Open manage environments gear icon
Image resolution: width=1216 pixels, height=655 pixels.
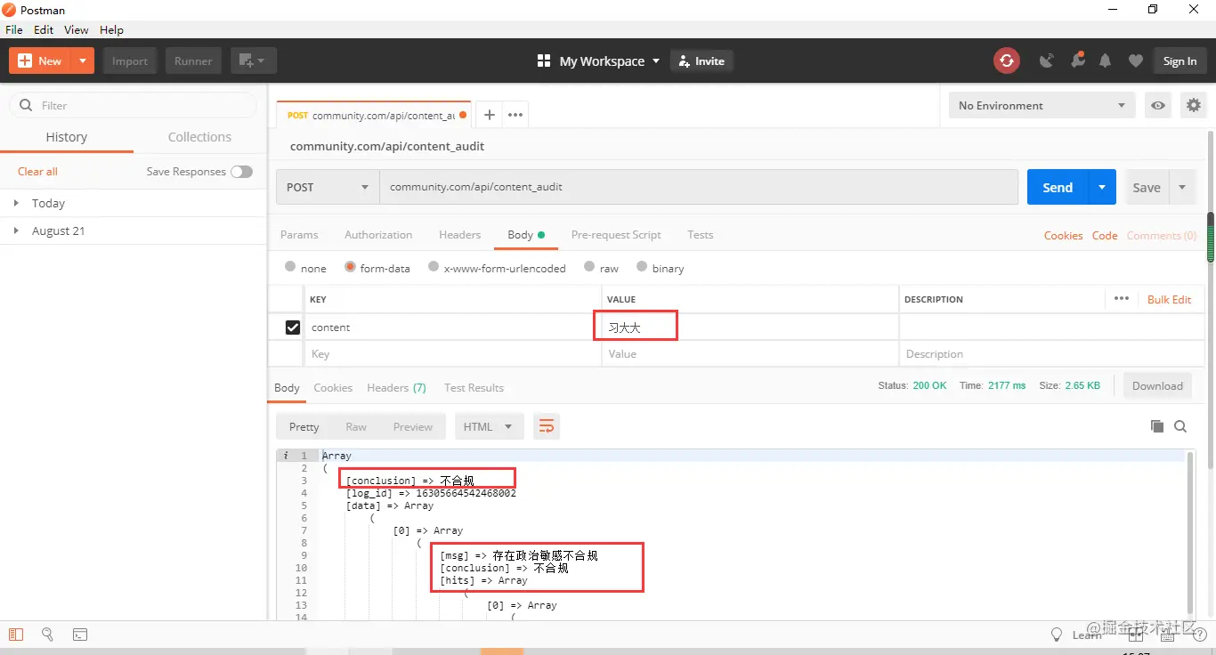pyautogui.click(x=1193, y=105)
